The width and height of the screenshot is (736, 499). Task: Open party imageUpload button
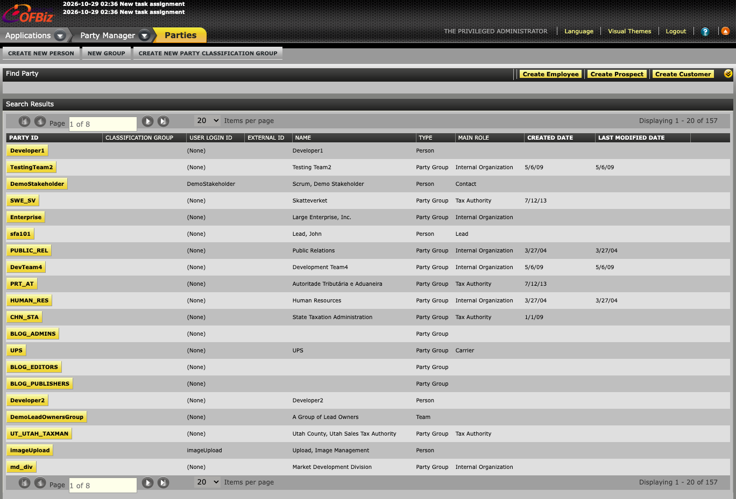click(x=30, y=451)
